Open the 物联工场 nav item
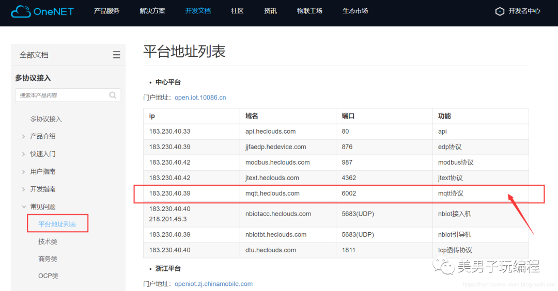This screenshot has height=291, width=558. pyautogui.click(x=309, y=11)
